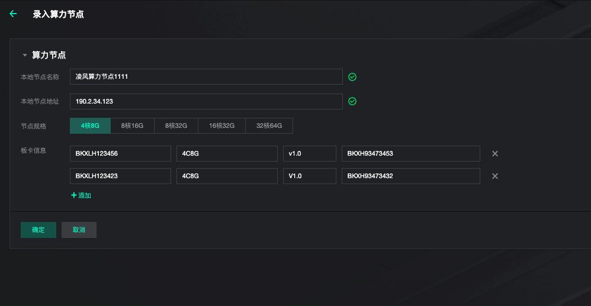The height and width of the screenshot is (306, 591).
Task: Switch node spec to 32核64G
Action: click(269, 125)
